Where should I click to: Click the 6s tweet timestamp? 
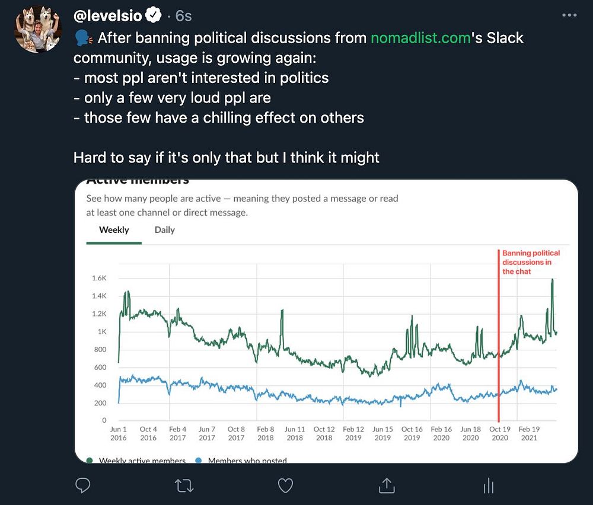coord(183,16)
